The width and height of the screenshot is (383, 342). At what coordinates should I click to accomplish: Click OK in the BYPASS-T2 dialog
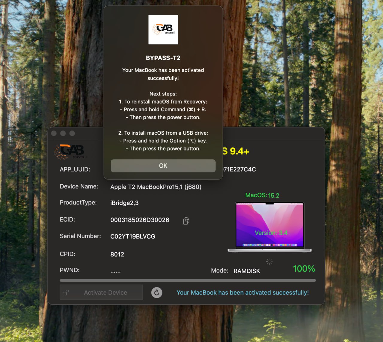coord(163,166)
